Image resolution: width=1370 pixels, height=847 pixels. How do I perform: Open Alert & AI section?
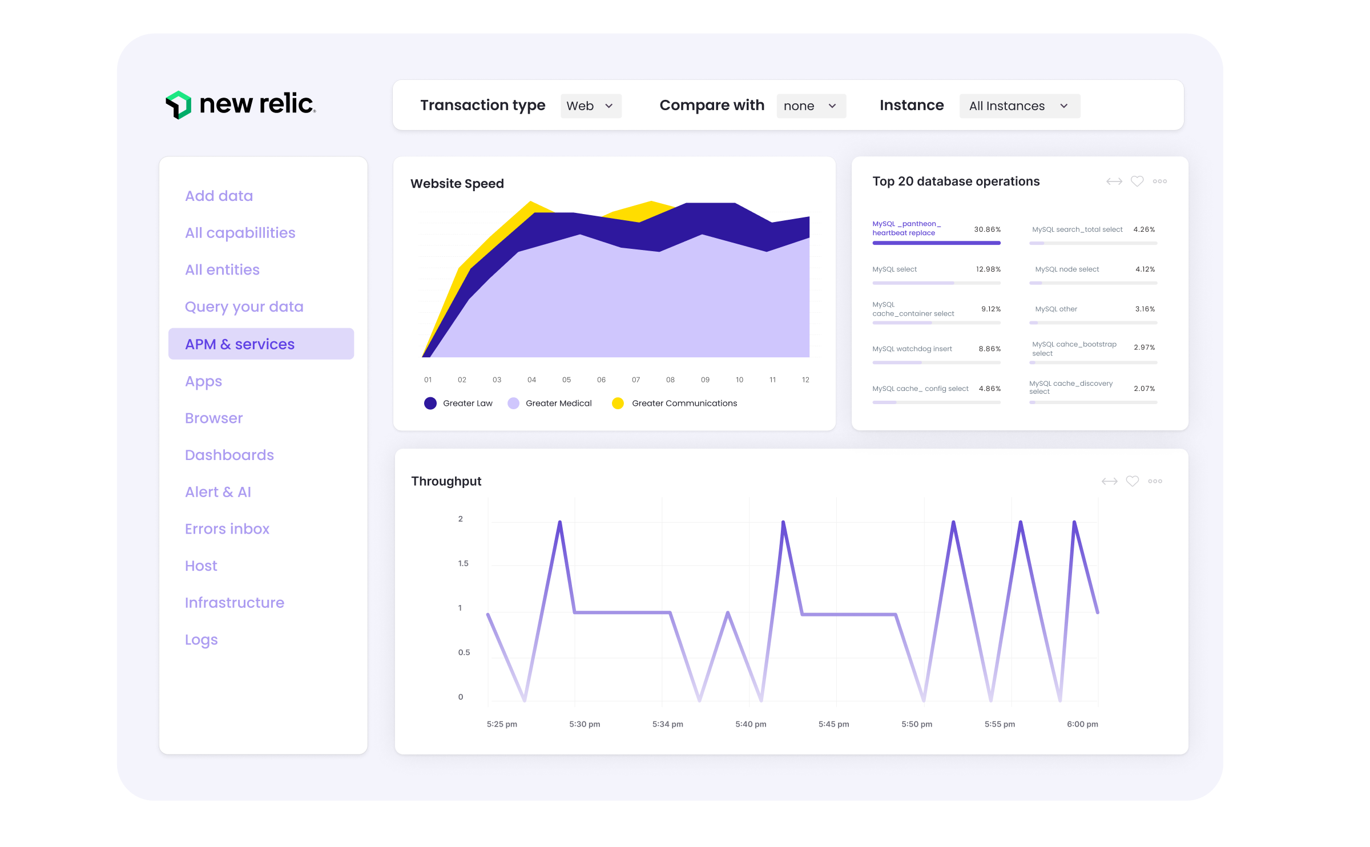217,492
